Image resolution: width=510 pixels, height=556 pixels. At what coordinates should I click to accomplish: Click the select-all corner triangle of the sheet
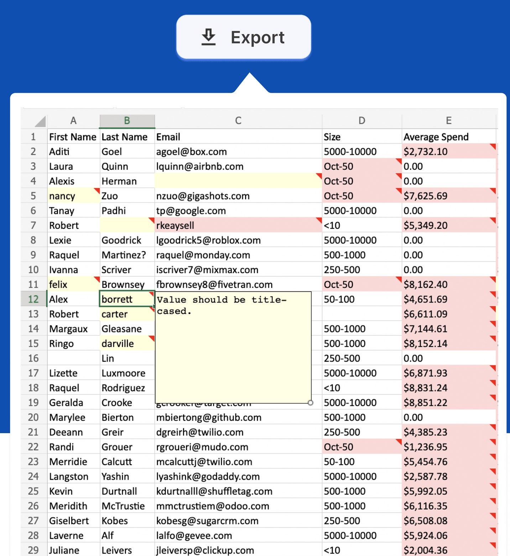(x=40, y=121)
